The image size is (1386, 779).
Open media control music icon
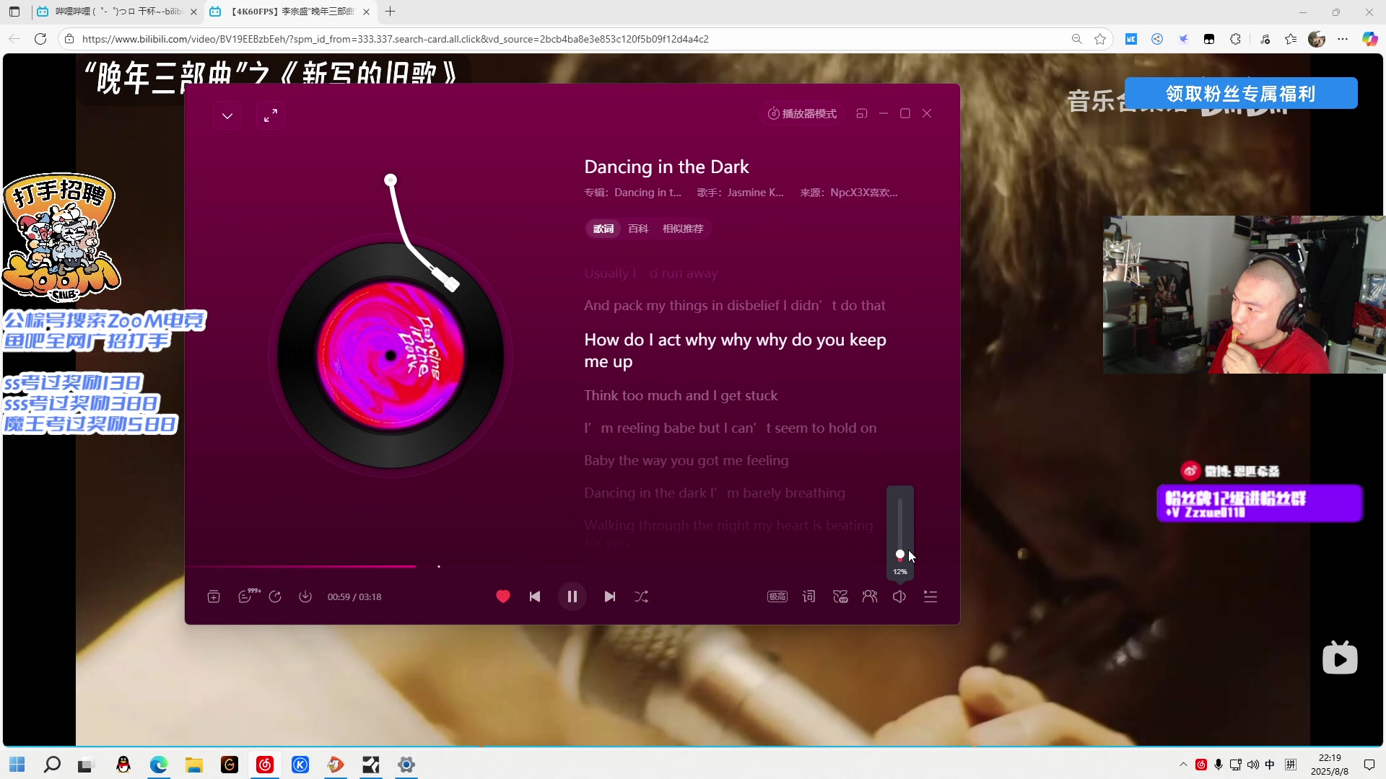pyautogui.click(x=1265, y=39)
